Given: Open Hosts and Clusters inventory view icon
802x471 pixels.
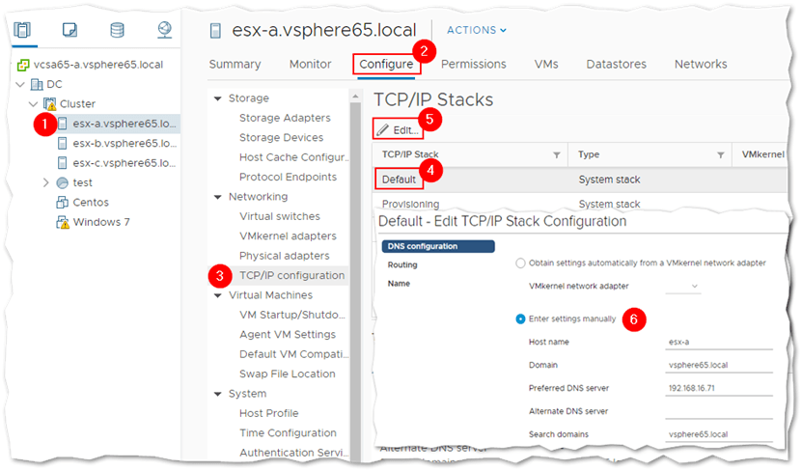Looking at the screenshot, I should 22,30.
